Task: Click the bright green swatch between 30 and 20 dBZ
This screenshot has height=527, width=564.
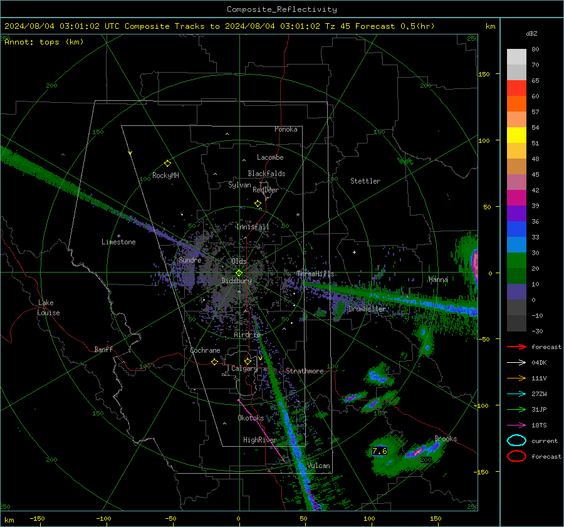Action: (516, 261)
